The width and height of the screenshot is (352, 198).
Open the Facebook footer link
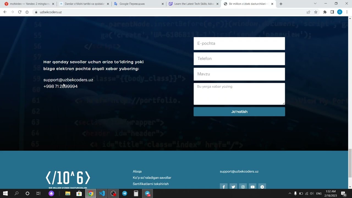[x=224, y=187]
